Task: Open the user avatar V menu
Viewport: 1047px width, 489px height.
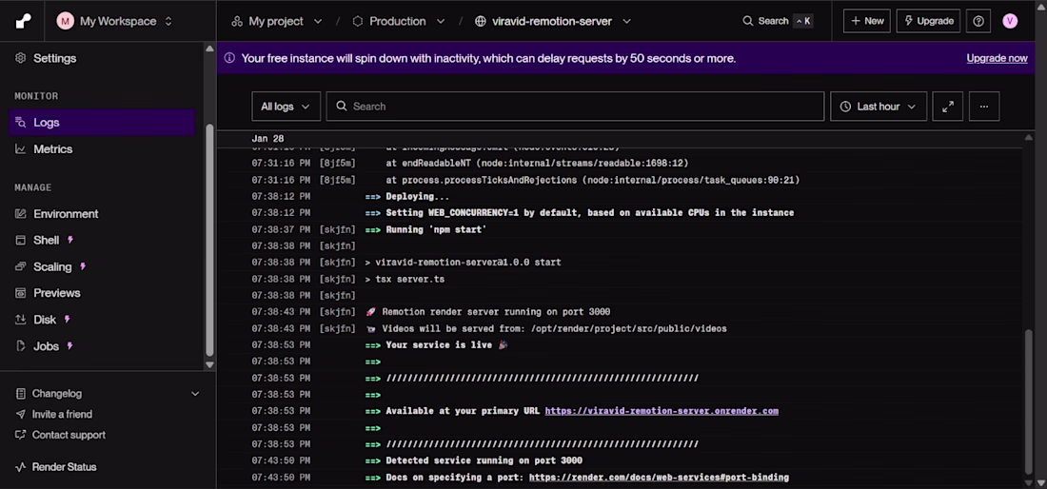Action: (1010, 21)
